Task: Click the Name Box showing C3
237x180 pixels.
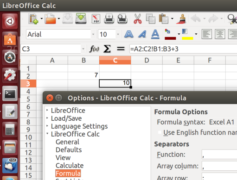Action: 51,49
